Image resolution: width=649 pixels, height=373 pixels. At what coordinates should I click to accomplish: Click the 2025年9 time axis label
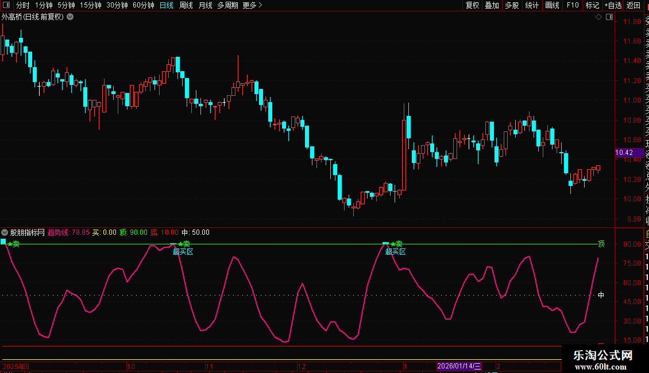click(16, 366)
